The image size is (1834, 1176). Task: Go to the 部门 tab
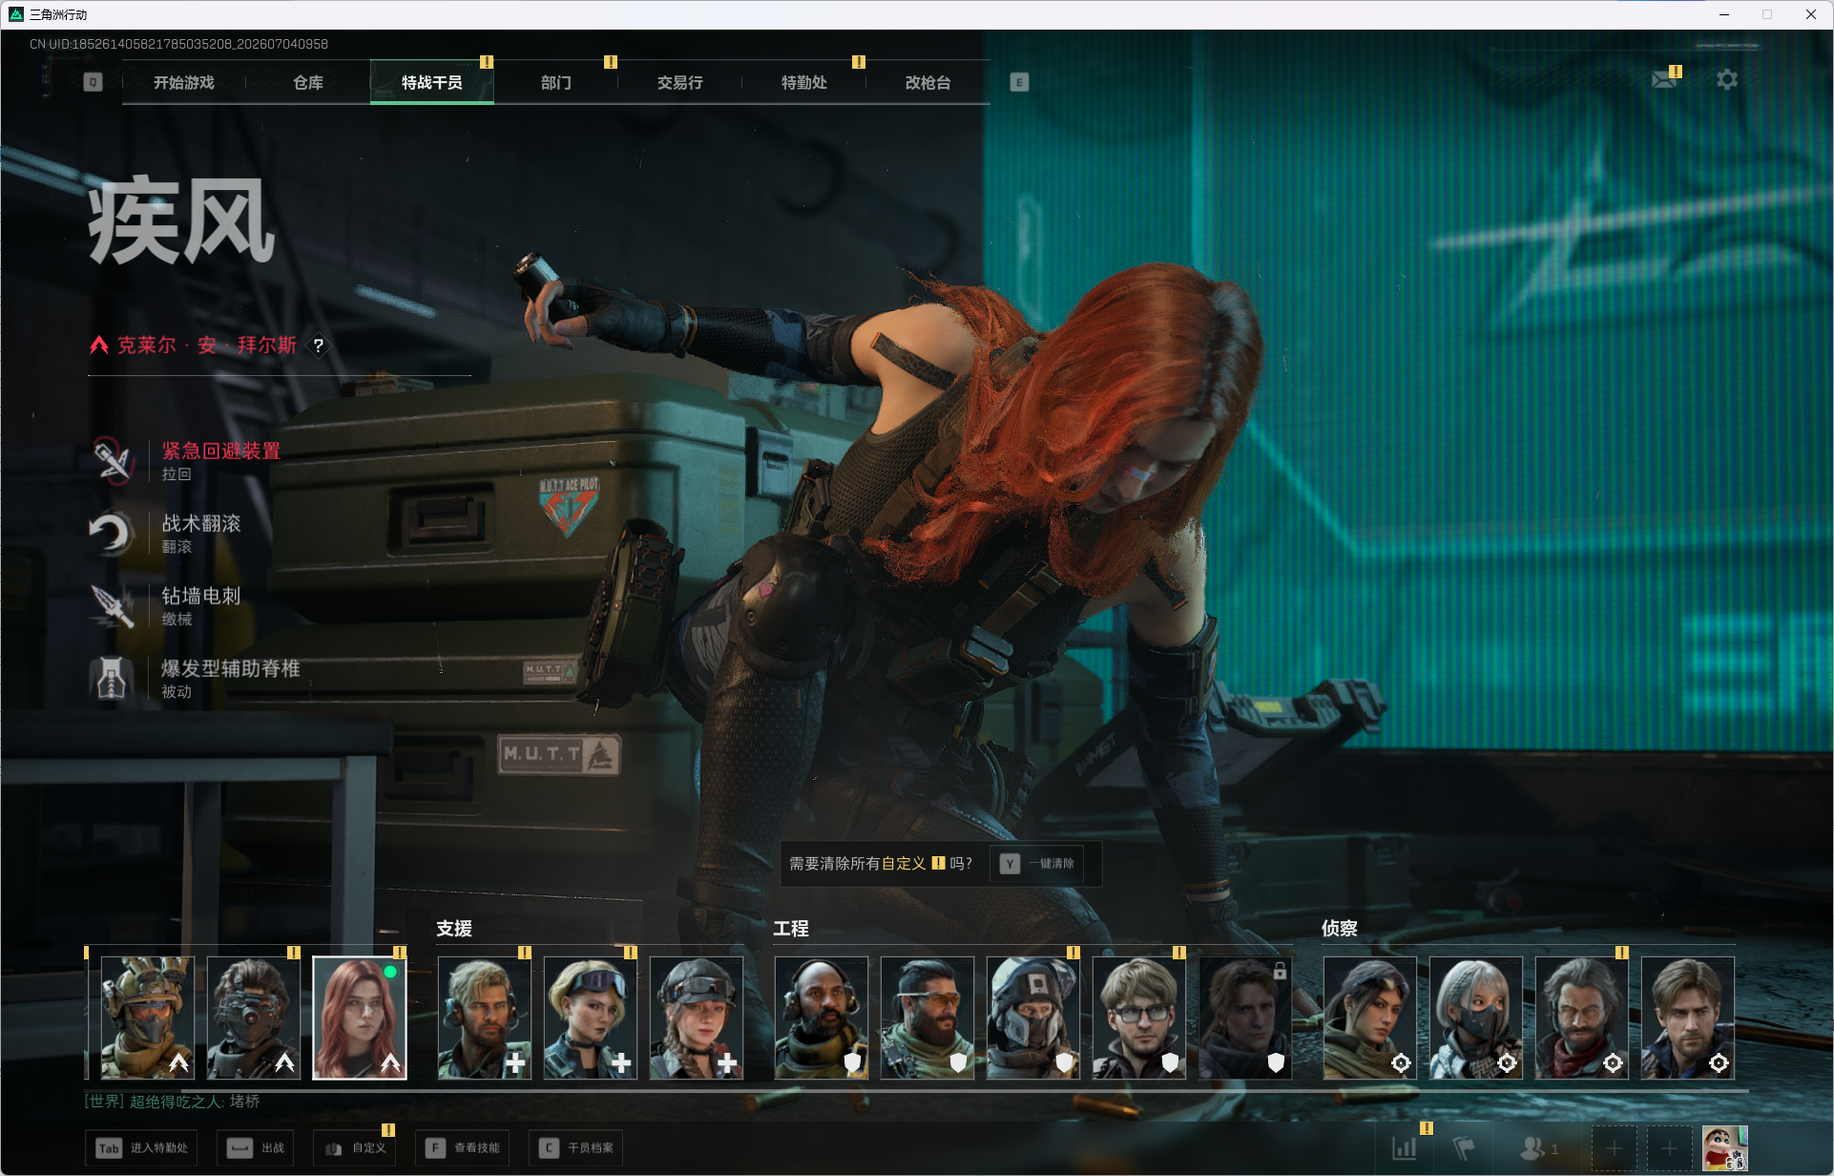pyautogui.click(x=556, y=83)
